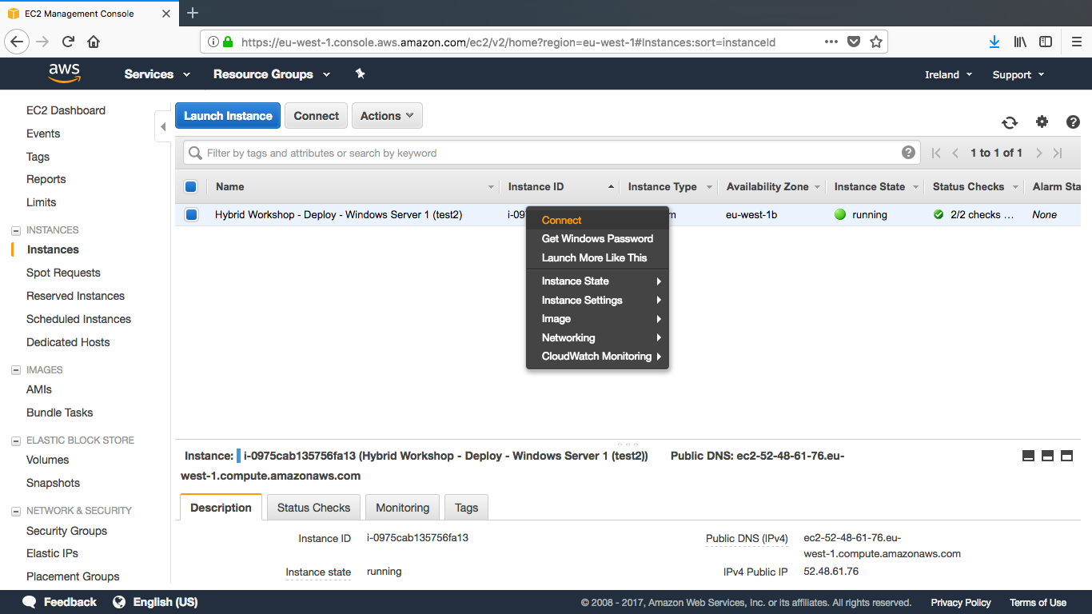Image resolution: width=1092 pixels, height=614 pixels.
Task: Switch to the Tags tab
Action: (x=466, y=508)
